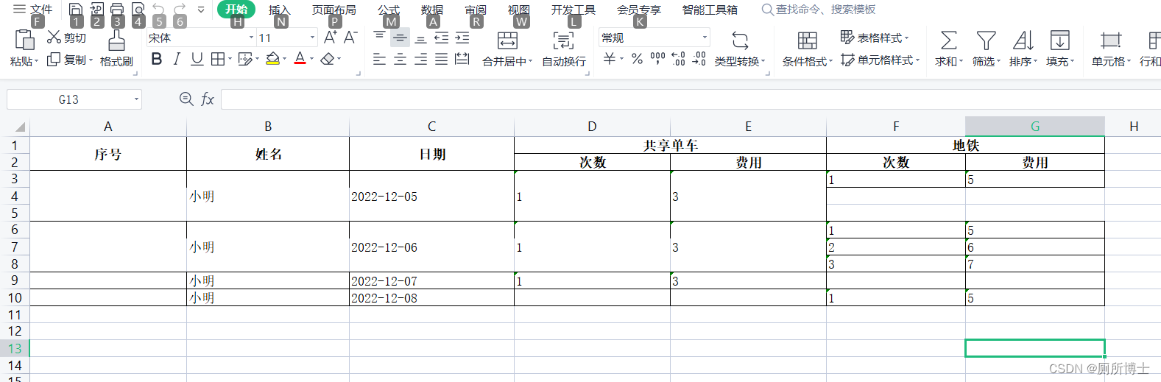Click the Fill (填充) icon
The image size is (1161, 382).
coord(1060,40)
